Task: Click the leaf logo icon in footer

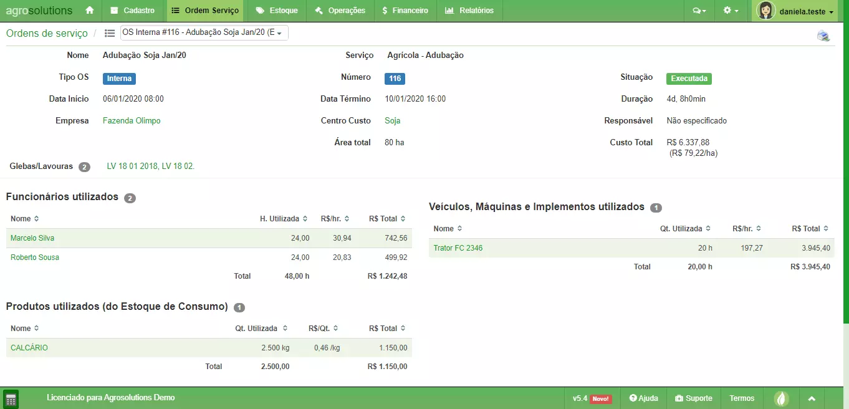Action: [x=781, y=398]
